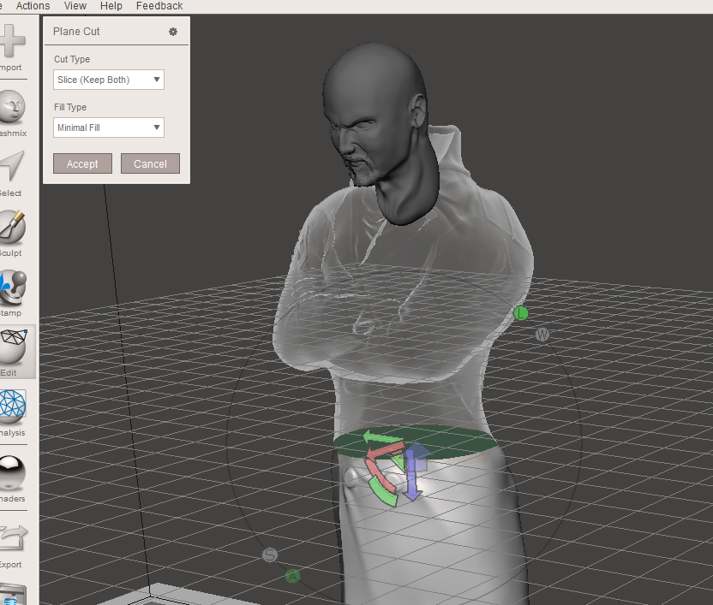Click the gray W handle on the widget
Screen dimensions: 713x605
point(542,335)
